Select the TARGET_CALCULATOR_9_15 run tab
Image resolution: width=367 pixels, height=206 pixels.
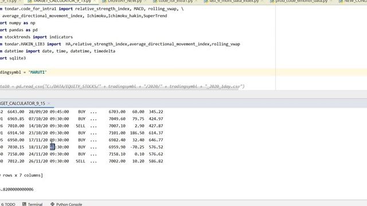pyautogui.click(x=22, y=103)
